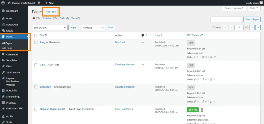
Task: Click the Media library icon
Action: tap(3, 31)
